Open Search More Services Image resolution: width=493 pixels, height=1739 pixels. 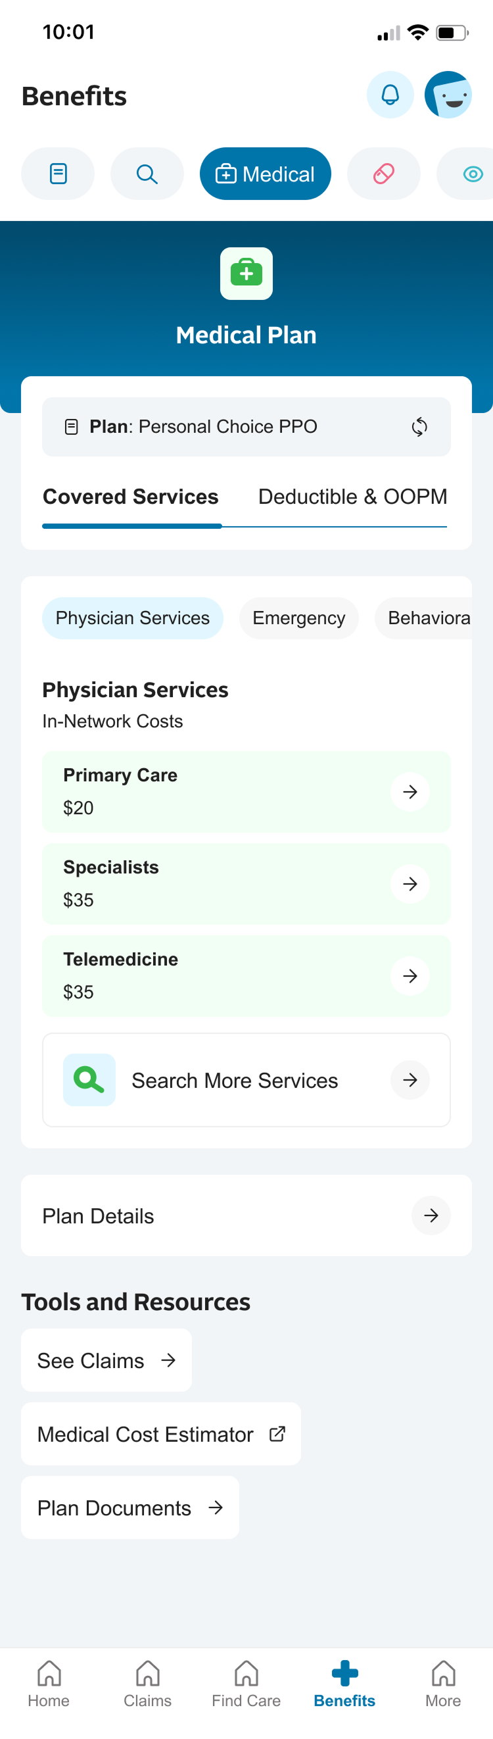click(x=246, y=1080)
